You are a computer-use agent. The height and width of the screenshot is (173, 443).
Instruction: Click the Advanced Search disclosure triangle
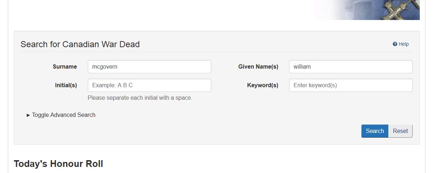(29, 115)
